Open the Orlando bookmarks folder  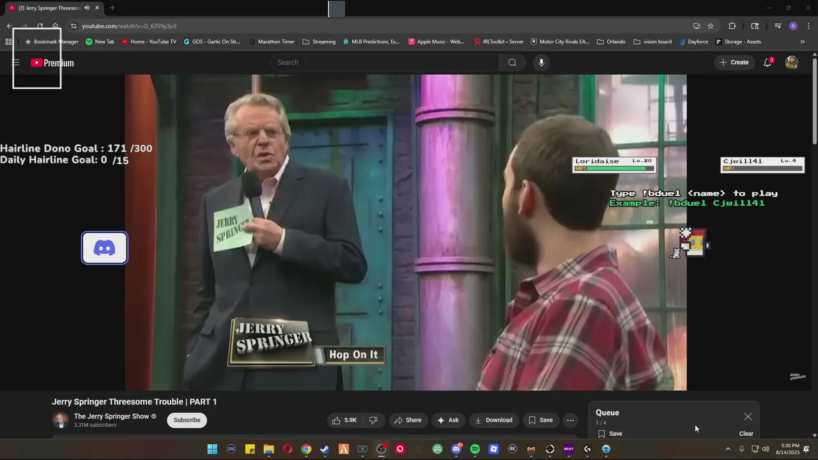(611, 42)
